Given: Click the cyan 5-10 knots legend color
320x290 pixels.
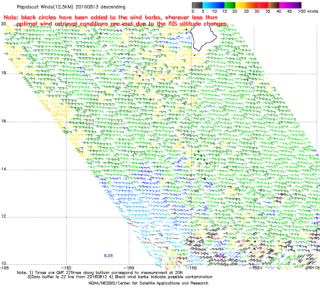Looking at the screenshot, I should coord(208,5).
